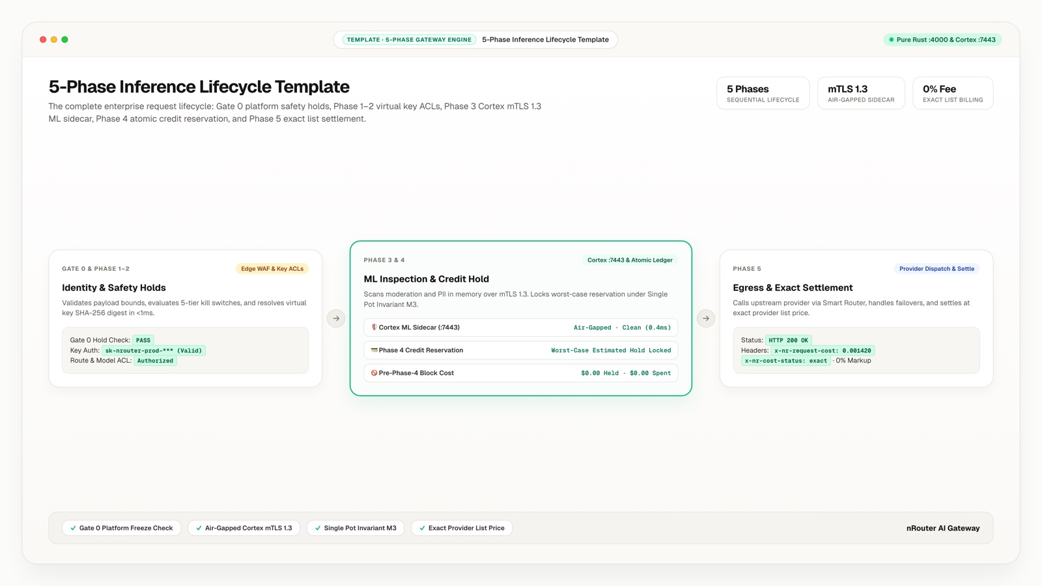
Task: Click the sk-nrouter-prod-*** (Valid) key value
Action: pos(154,350)
